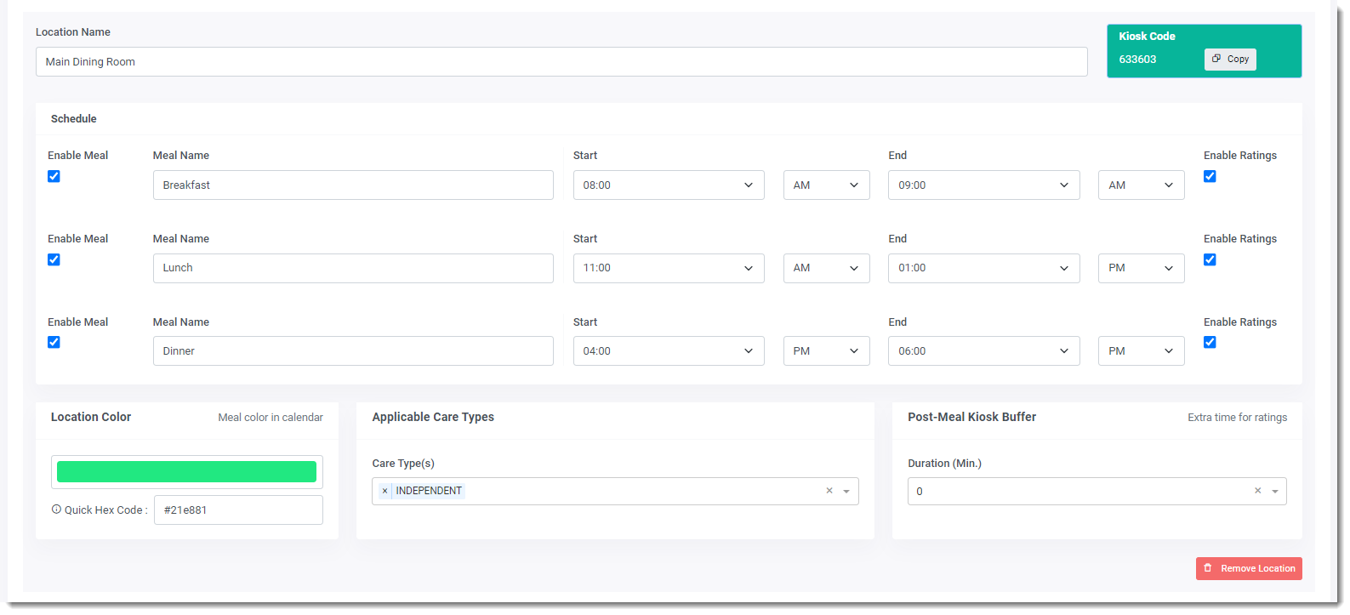Open Lunch end time dropdown showing 01:00

(x=983, y=268)
